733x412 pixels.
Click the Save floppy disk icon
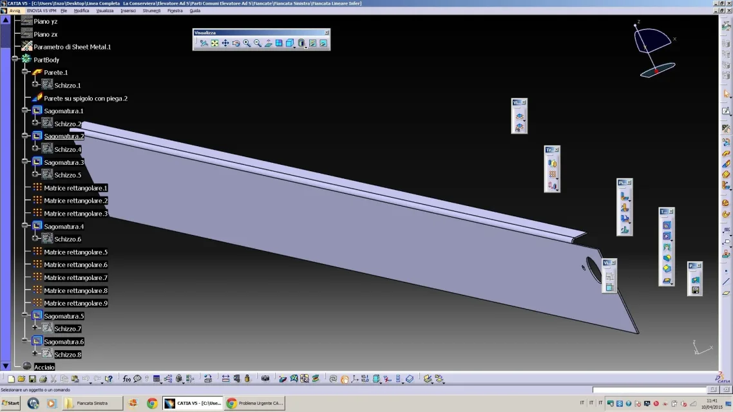[32, 379]
